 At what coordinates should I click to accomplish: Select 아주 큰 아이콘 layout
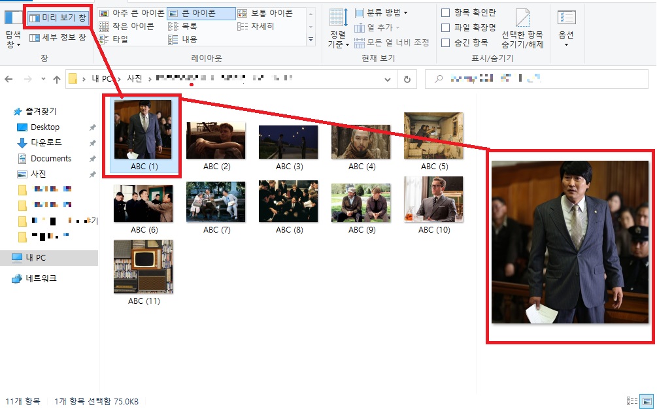click(132, 14)
